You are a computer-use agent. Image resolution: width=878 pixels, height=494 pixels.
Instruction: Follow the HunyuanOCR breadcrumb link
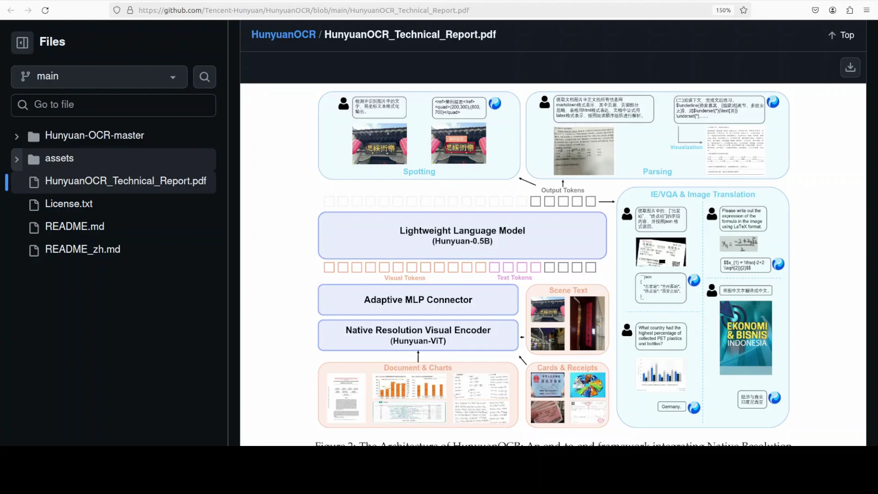284,34
